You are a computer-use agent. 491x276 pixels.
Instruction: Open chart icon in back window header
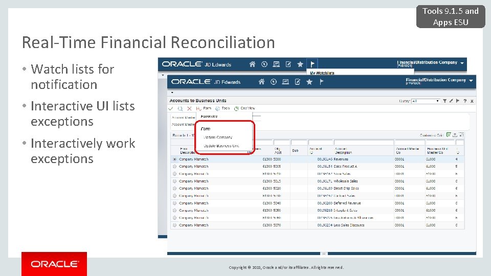pos(276,64)
